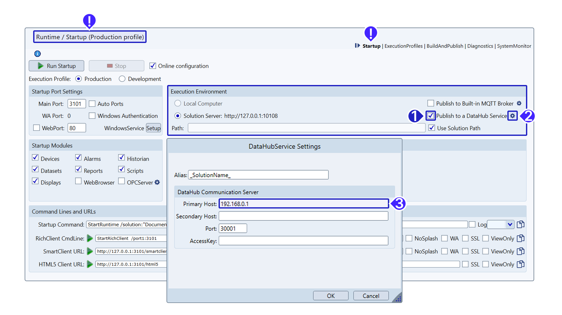The width and height of the screenshot is (562, 315).
Task: Enable WA on the SmartClient row
Action: point(444,251)
